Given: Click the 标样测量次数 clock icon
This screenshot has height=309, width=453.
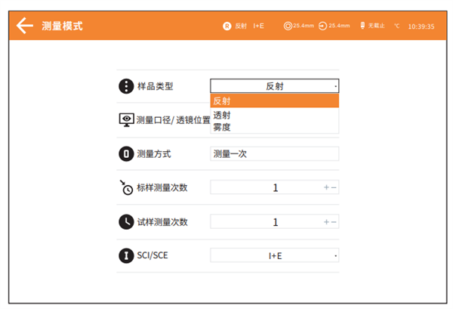Looking at the screenshot, I should coord(126,187).
